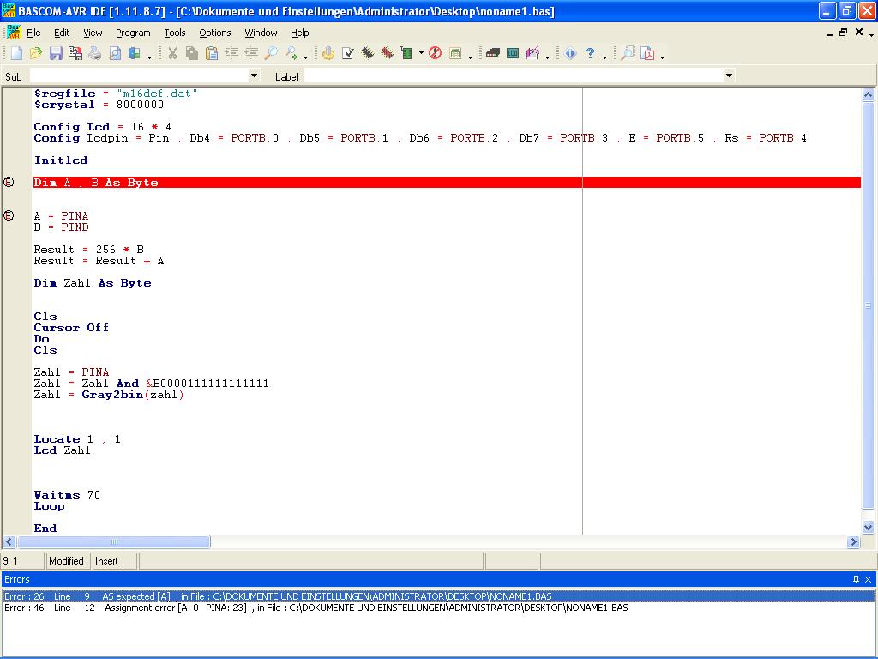Click the PDF document viewer icon

(648, 53)
